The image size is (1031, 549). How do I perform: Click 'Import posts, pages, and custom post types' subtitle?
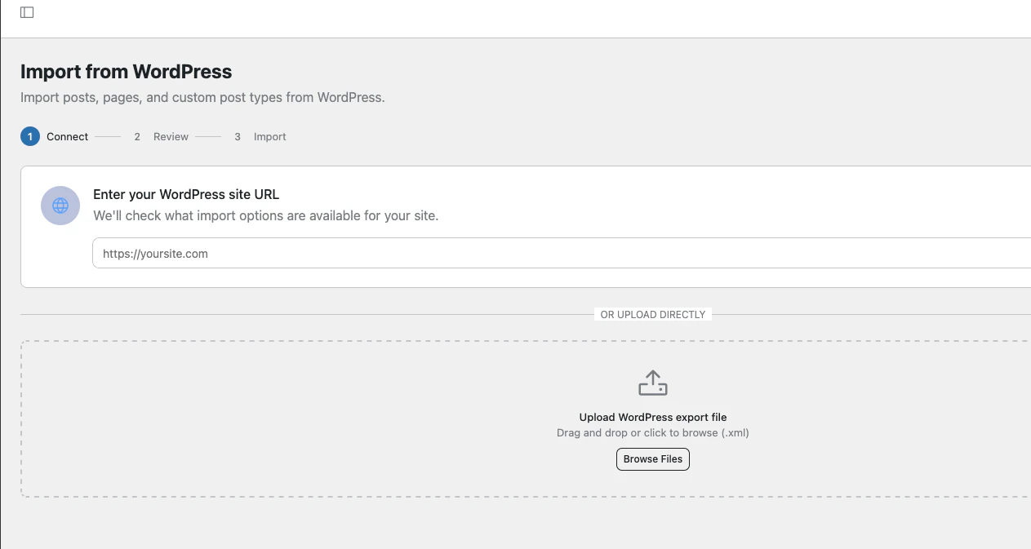click(x=202, y=97)
